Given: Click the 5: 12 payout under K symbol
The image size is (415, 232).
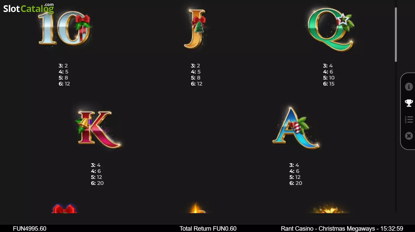Looking at the screenshot, I should [96, 177].
